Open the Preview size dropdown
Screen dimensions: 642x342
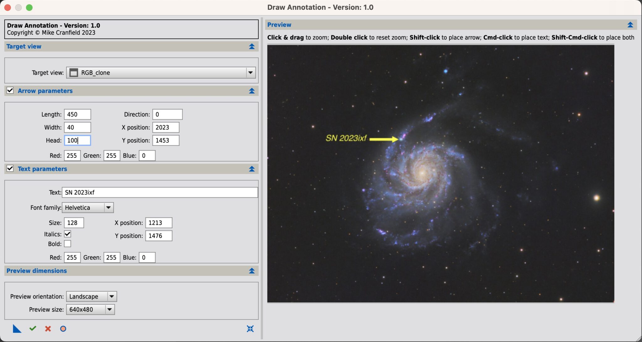point(109,309)
